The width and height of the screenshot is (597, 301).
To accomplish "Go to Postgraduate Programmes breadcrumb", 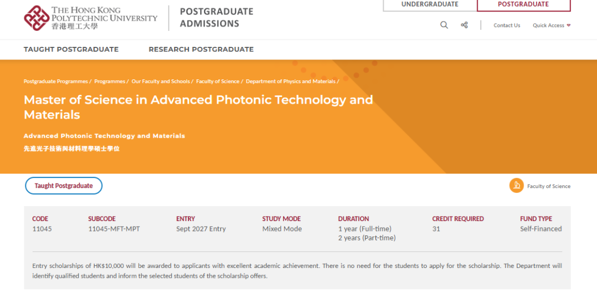I will coord(56,82).
